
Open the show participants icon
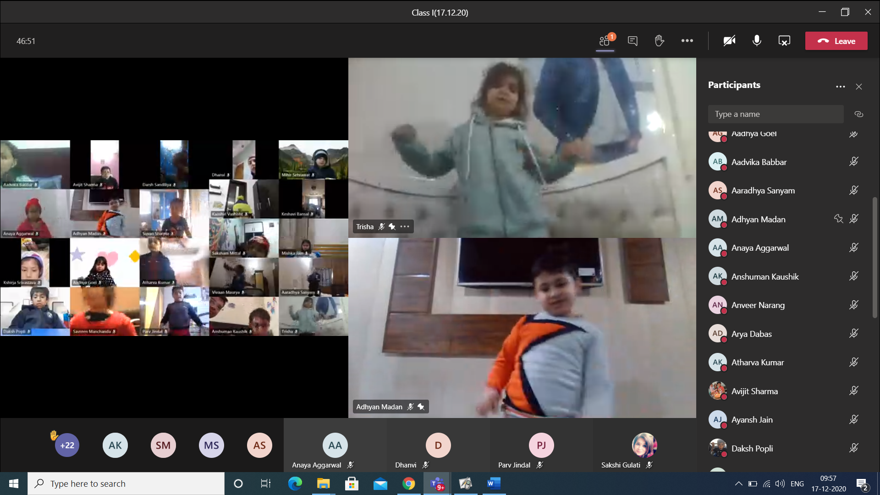click(605, 41)
